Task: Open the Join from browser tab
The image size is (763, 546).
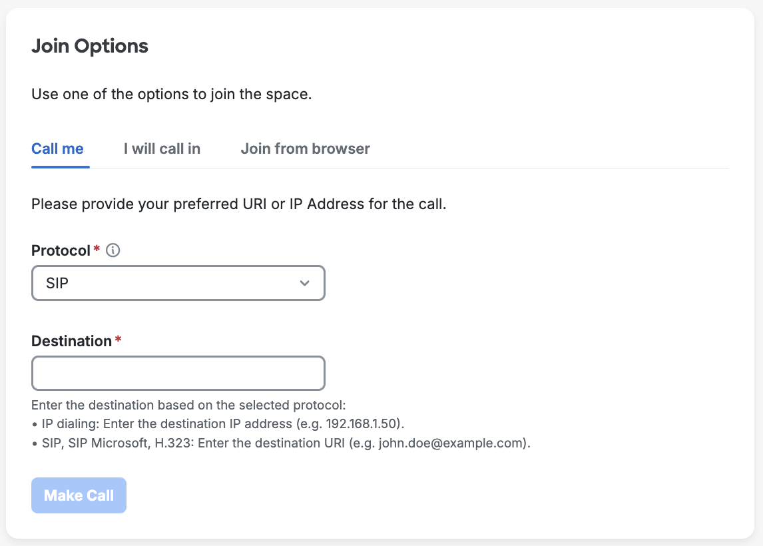Action: 305,148
